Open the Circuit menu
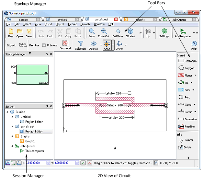The width and height of the screenshot is (203, 180). pyautogui.click(x=72, y=24)
